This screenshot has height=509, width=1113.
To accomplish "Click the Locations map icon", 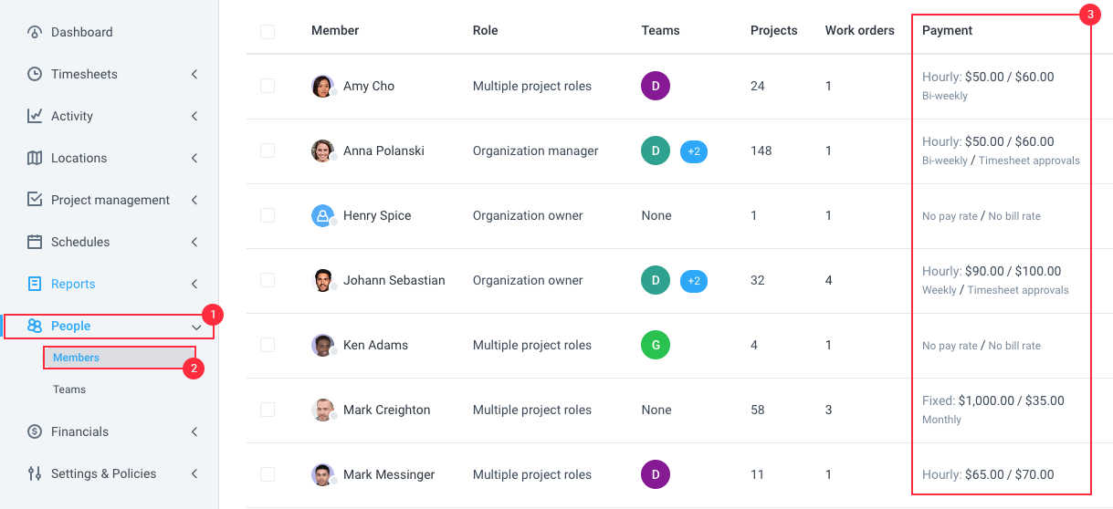I will tap(35, 158).
